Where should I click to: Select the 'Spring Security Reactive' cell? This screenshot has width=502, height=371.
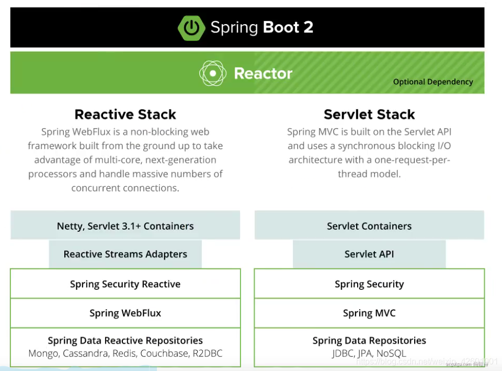coord(125,284)
